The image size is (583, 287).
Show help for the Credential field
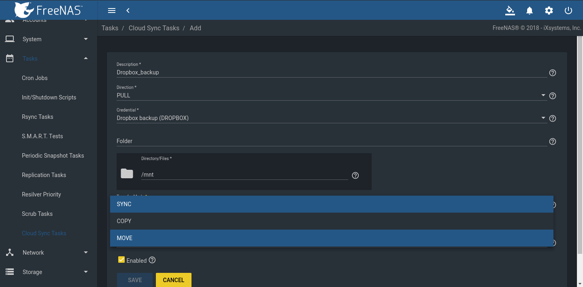(x=553, y=118)
